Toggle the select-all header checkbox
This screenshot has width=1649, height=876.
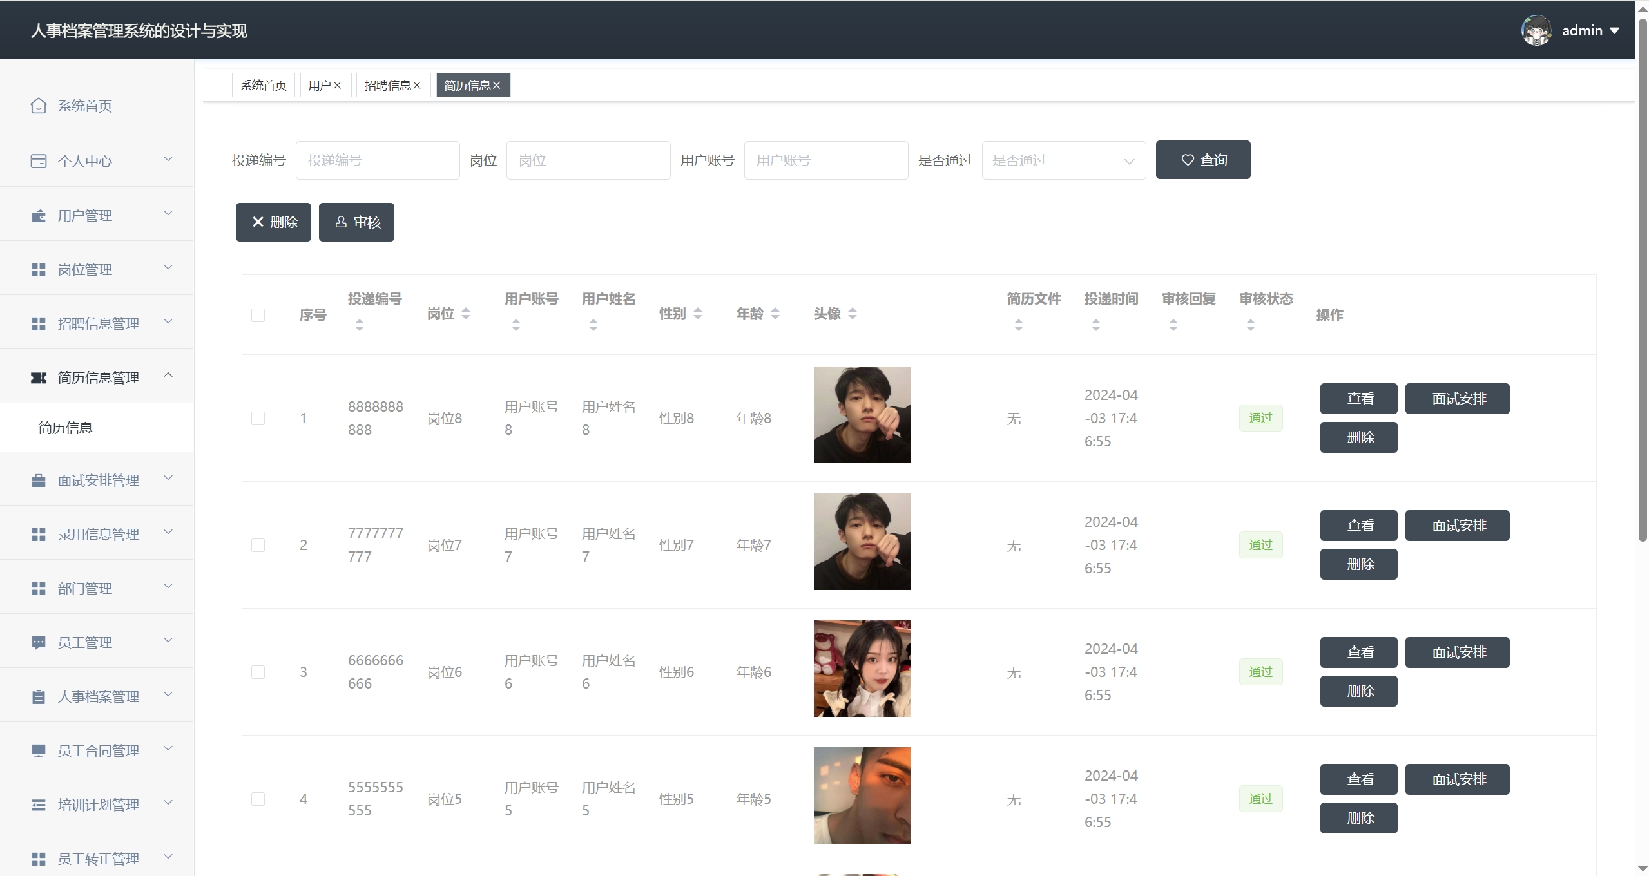(258, 315)
